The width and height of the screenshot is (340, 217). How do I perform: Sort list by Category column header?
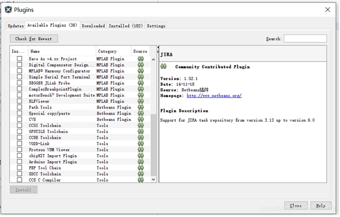pos(113,51)
